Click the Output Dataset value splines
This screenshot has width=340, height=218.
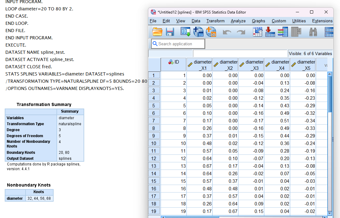point(65,159)
